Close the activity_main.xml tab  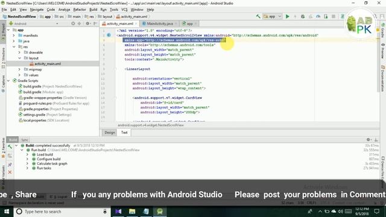coord(136,24)
